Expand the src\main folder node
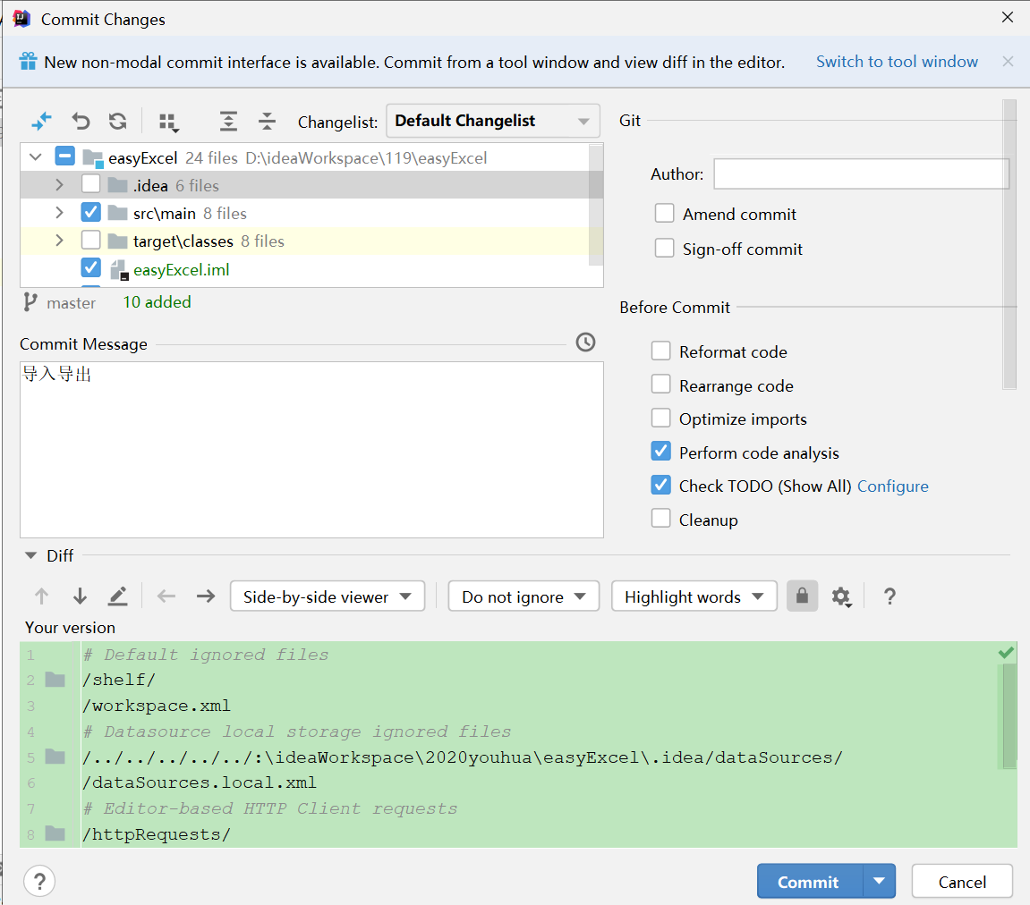The width and height of the screenshot is (1030, 905). 59,213
